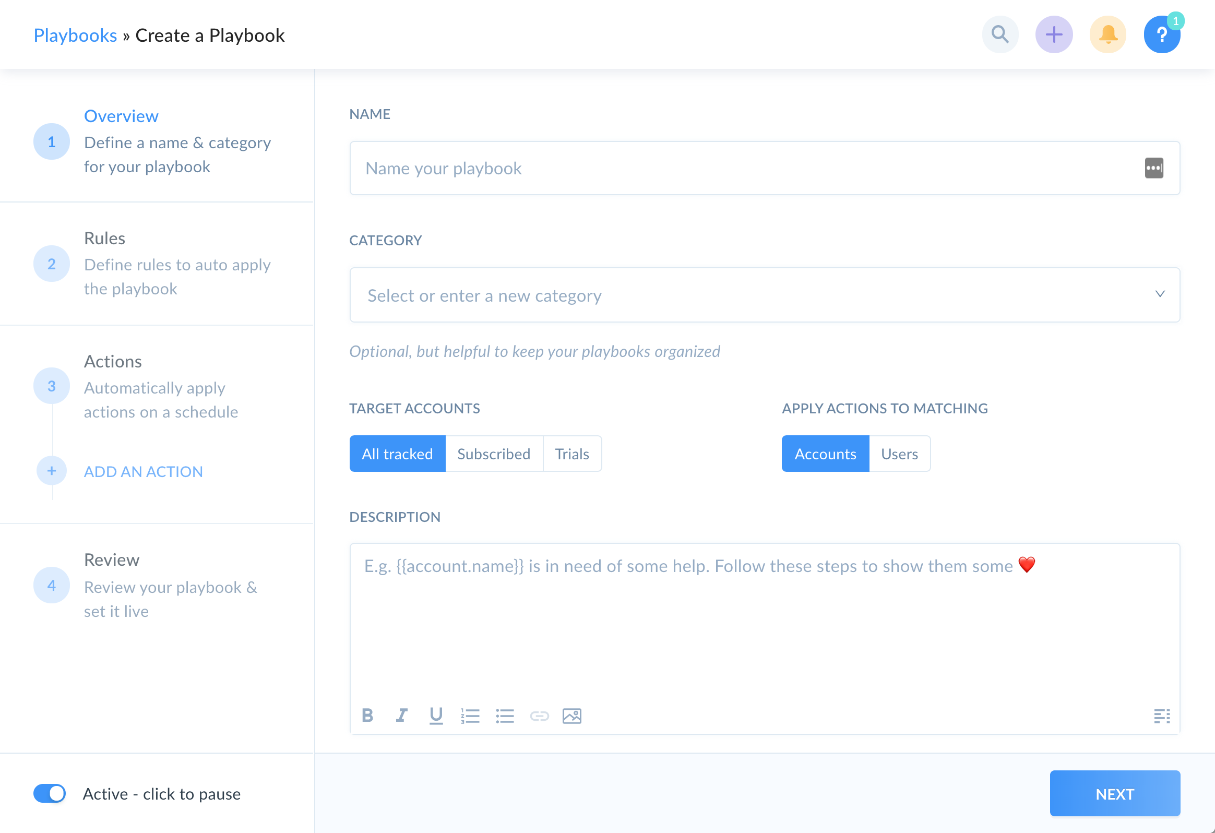1215x833 pixels.
Task: Open the notifications bell
Action: [x=1107, y=35]
